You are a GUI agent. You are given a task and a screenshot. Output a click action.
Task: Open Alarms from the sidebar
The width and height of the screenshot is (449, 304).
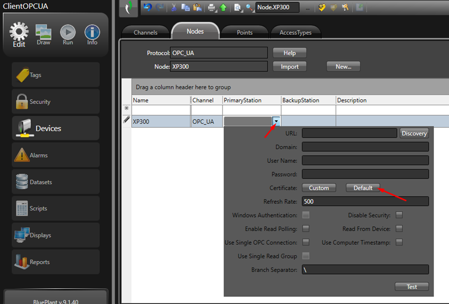point(56,155)
